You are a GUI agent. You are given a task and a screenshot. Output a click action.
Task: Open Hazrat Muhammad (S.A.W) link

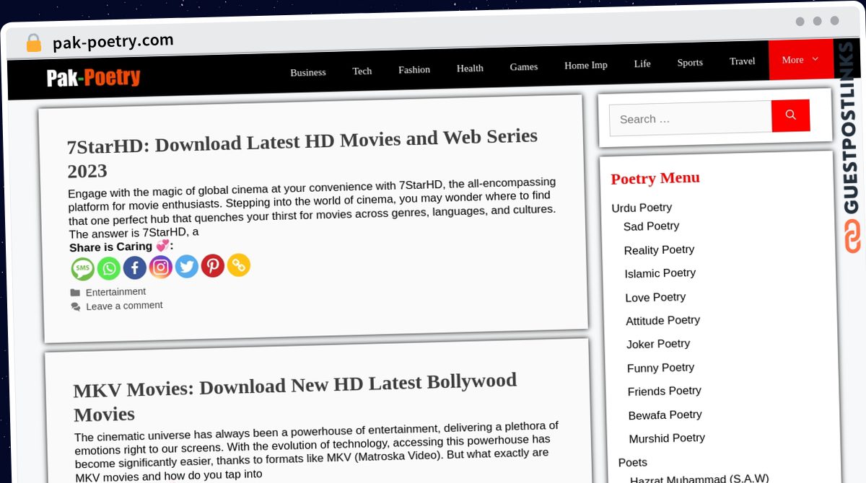tap(699, 479)
